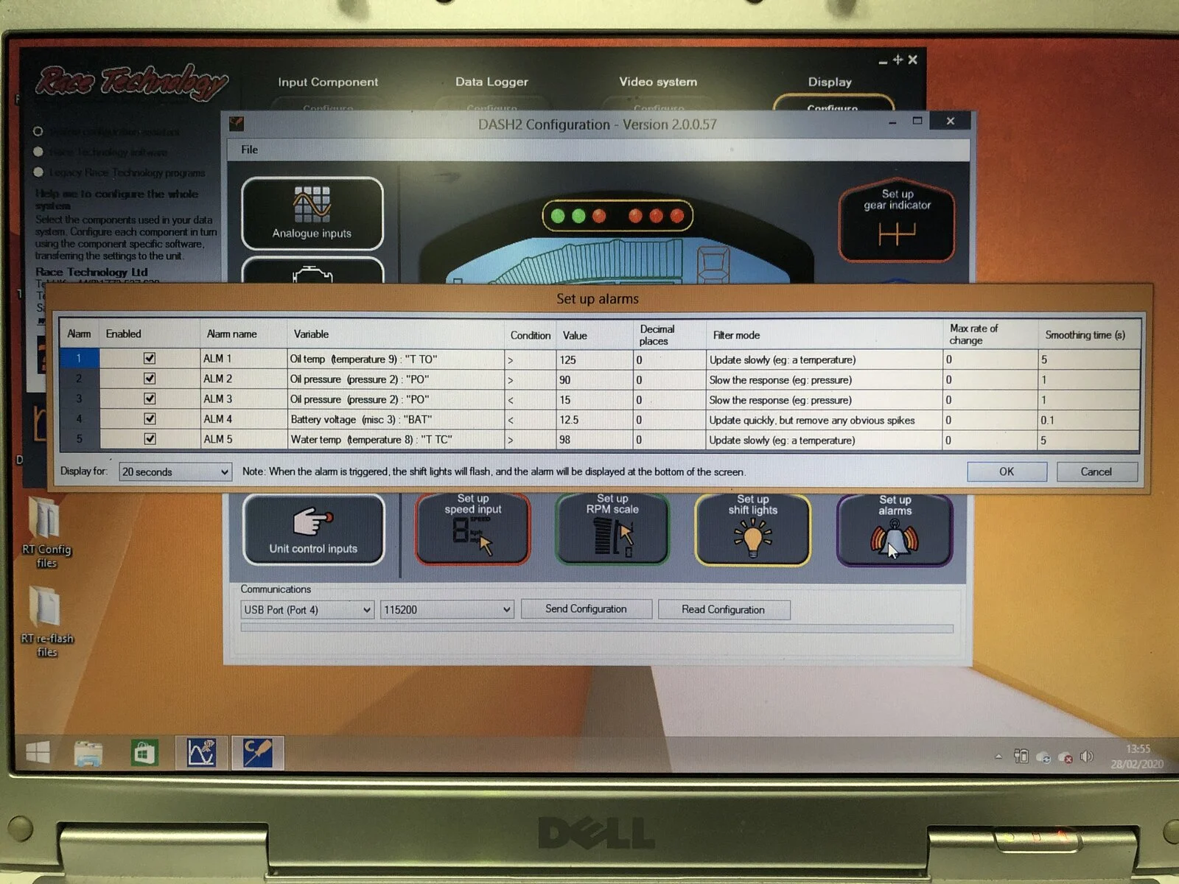1179x884 pixels.
Task: Open the Set up alarms bell icon
Action: tap(895, 530)
